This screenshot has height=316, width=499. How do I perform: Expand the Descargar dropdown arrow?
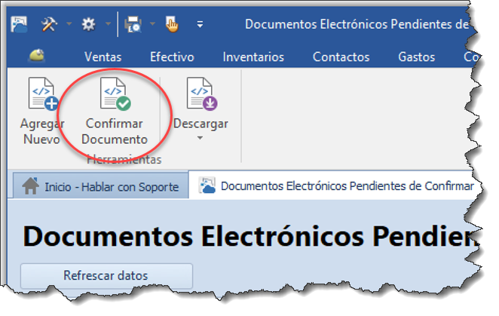point(200,138)
